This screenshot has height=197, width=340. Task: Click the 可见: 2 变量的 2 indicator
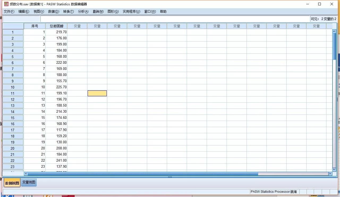[323, 19]
